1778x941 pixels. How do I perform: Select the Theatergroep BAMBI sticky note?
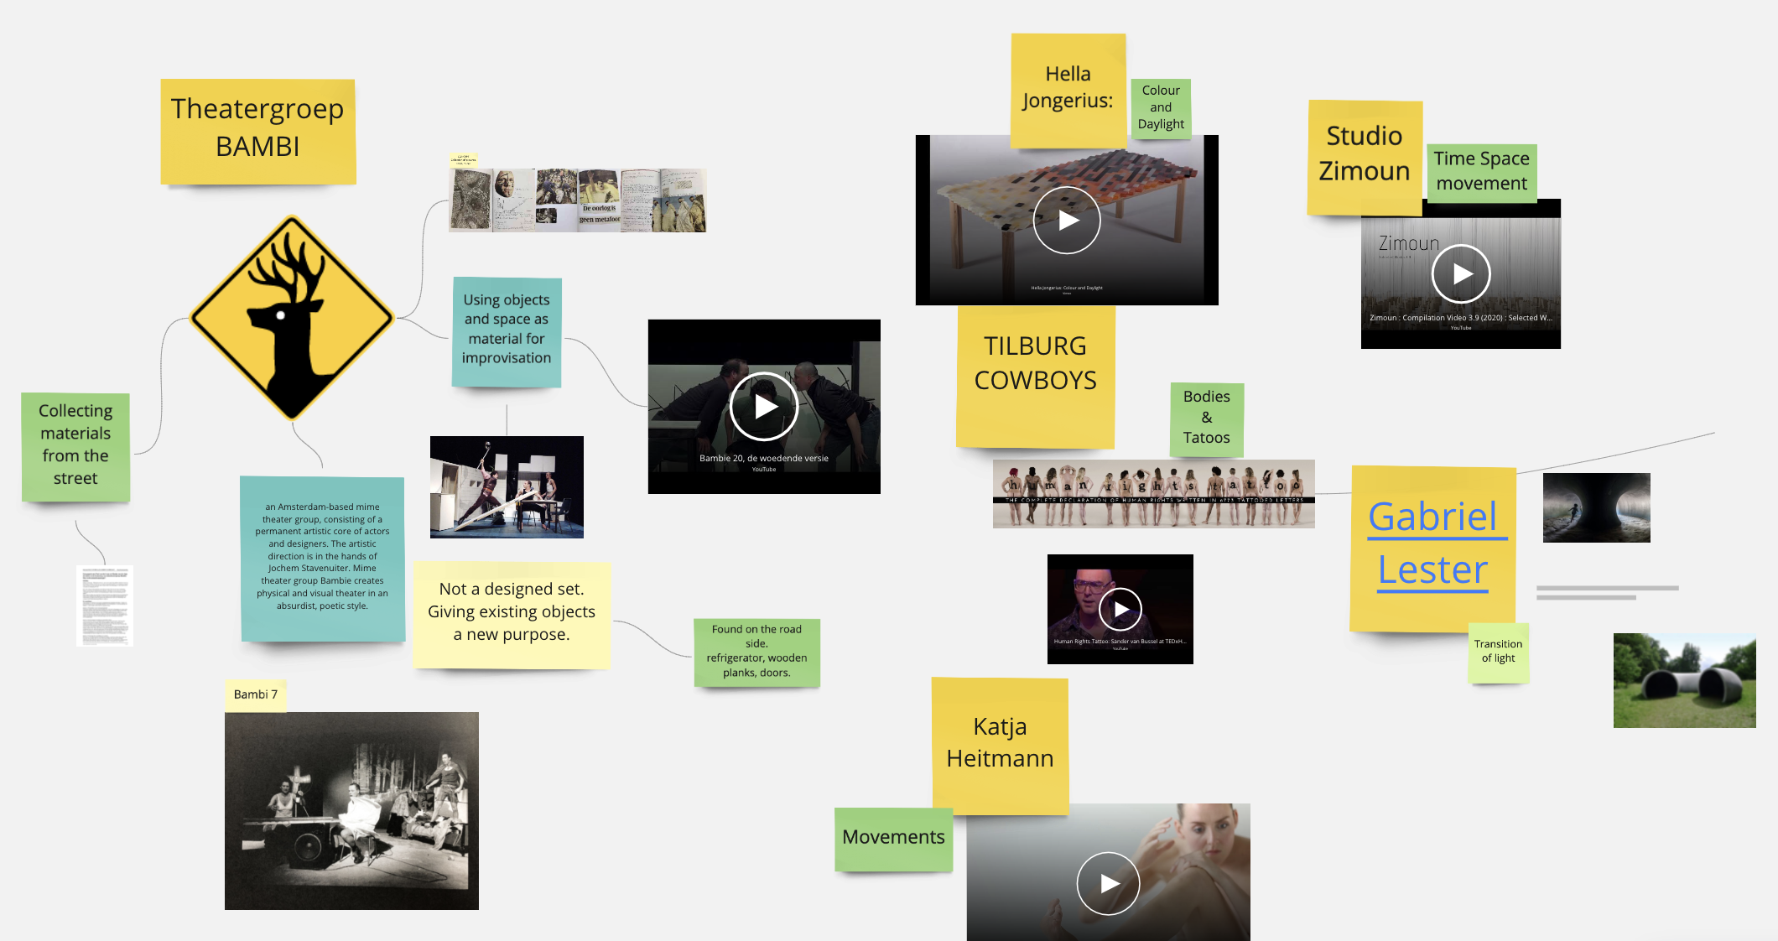coord(257,130)
